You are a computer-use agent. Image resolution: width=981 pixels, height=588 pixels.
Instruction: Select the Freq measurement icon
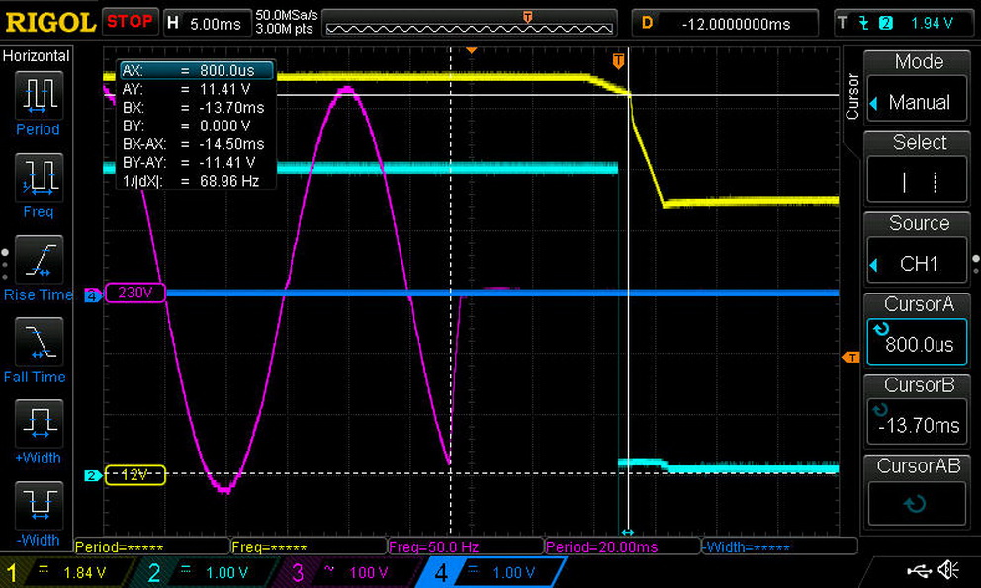tap(38, 177)
